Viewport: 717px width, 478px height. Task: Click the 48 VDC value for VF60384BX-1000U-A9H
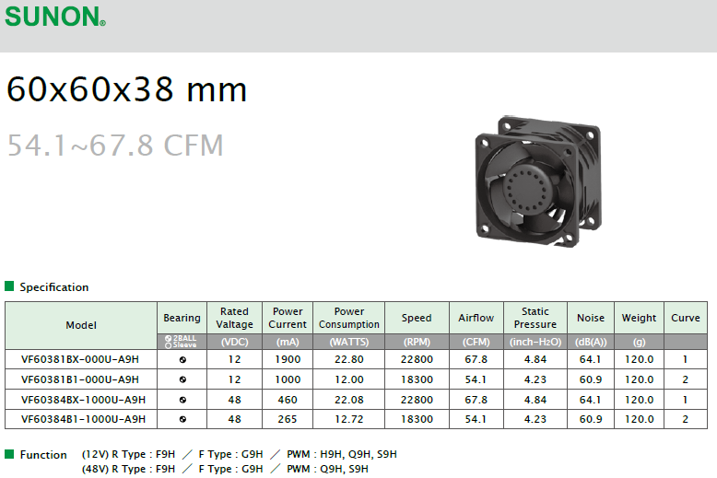tap(235, 400)
